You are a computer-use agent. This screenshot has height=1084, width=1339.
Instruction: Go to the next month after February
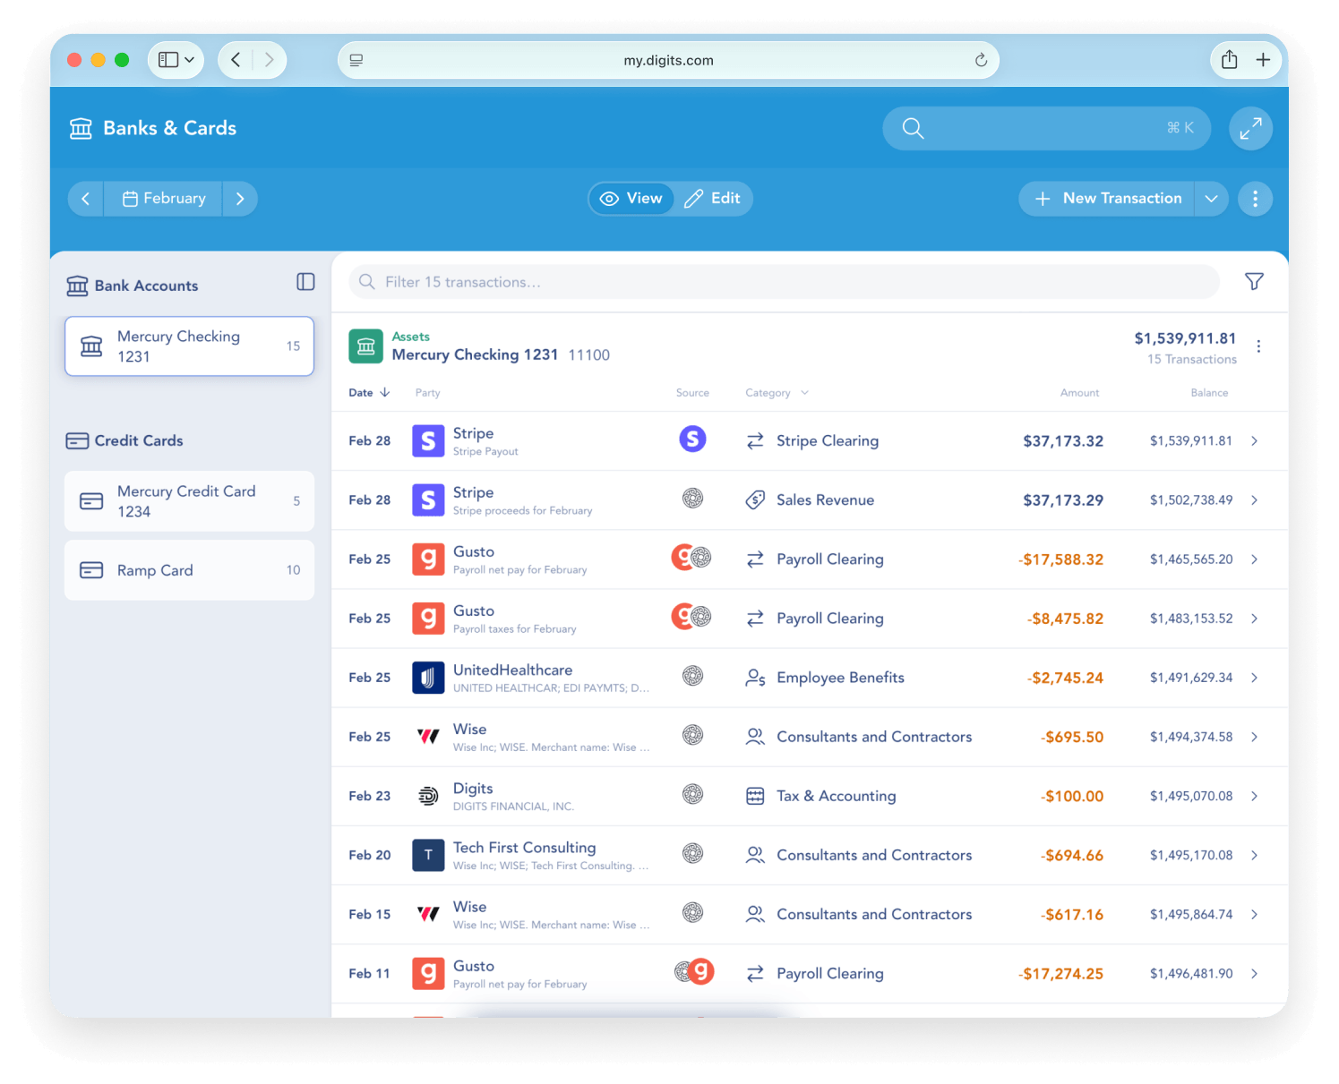tap(240, 199)
